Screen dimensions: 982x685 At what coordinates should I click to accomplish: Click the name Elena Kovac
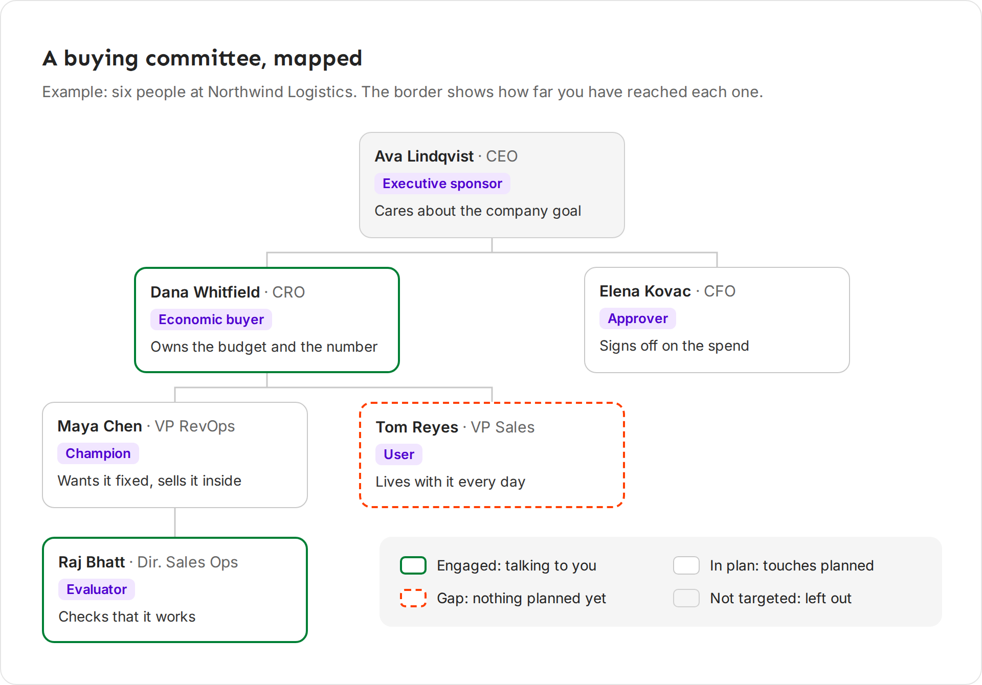645,291
